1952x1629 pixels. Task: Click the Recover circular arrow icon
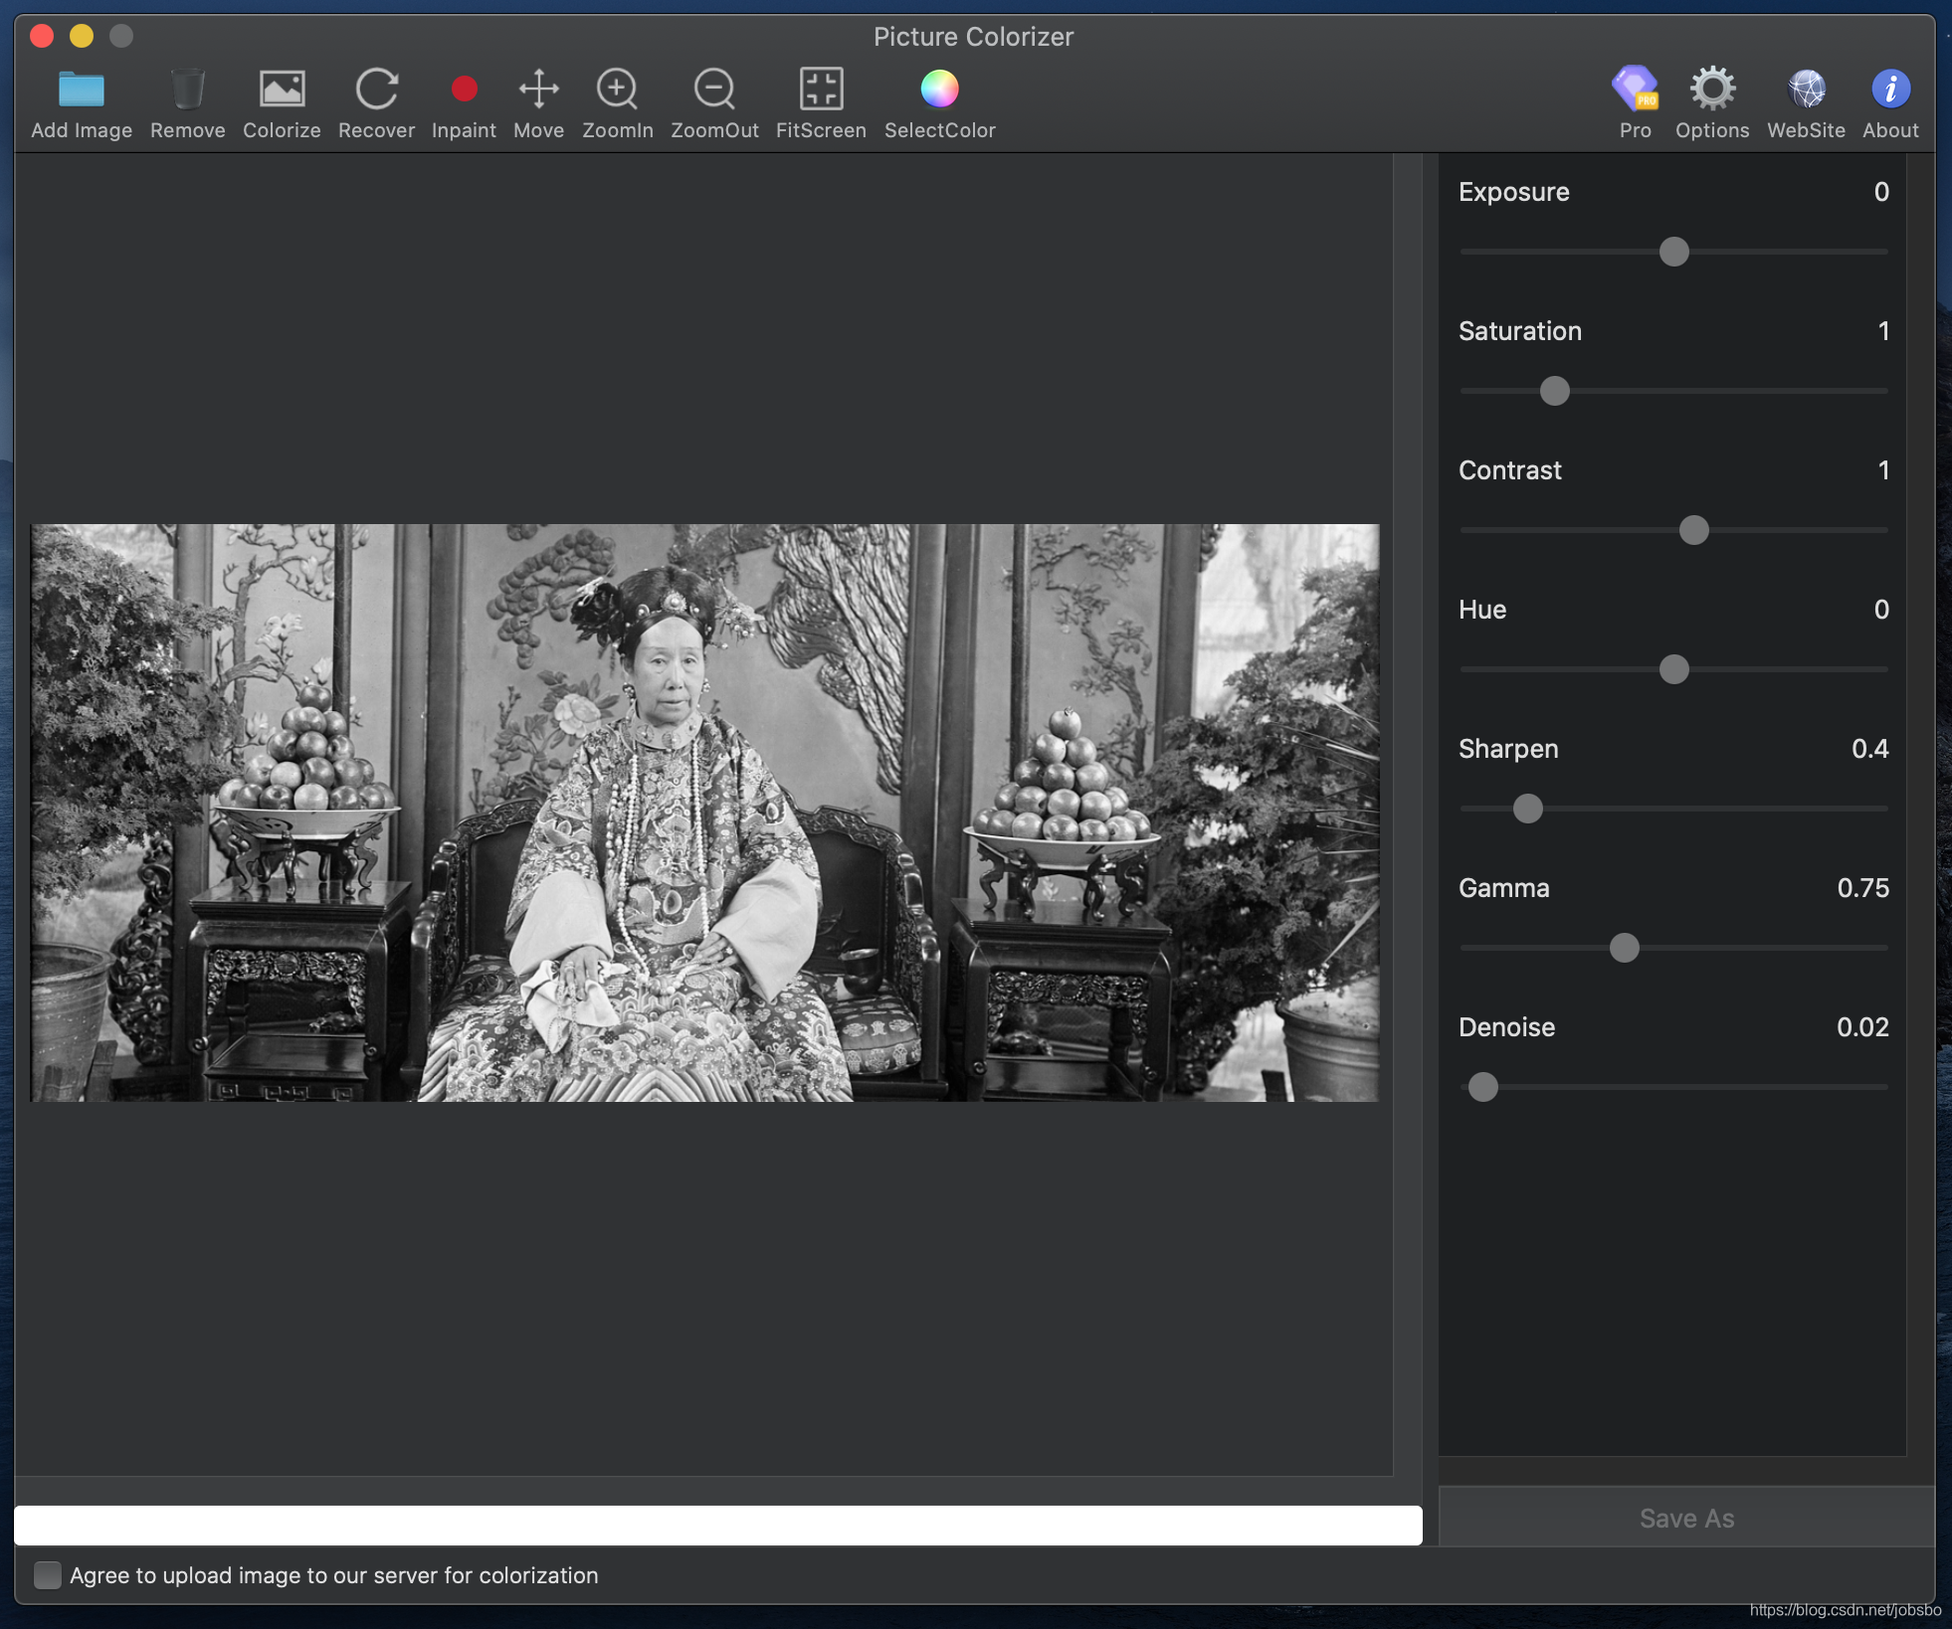pos(376,90)
